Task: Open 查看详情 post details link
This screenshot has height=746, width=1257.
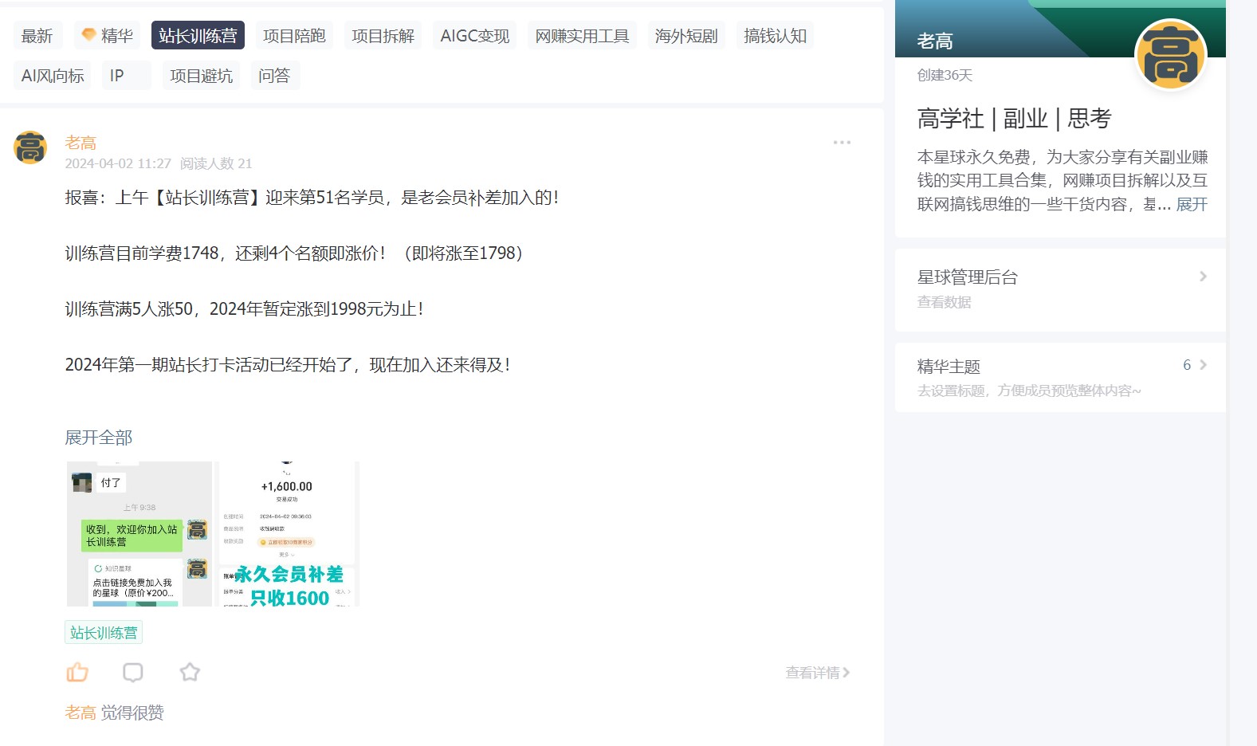Action: pyautogui.click(x=817, y=673)
